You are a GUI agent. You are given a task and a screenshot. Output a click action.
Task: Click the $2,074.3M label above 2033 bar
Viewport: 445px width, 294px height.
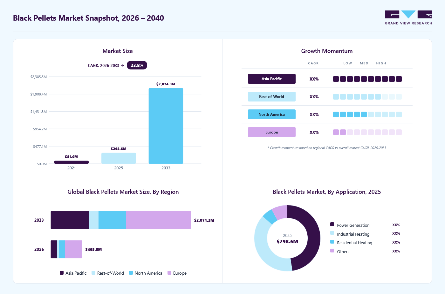click(166, 84)
